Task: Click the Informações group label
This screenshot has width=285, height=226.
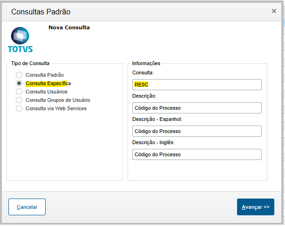Action: (x=146, y=63)
